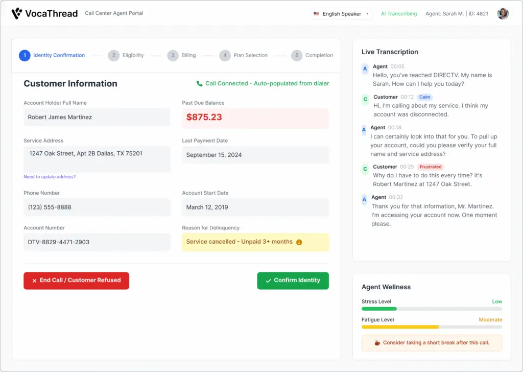Click the Account Start Date field
The height and width of the screenshot is (372, 523).
coord(255,207)
